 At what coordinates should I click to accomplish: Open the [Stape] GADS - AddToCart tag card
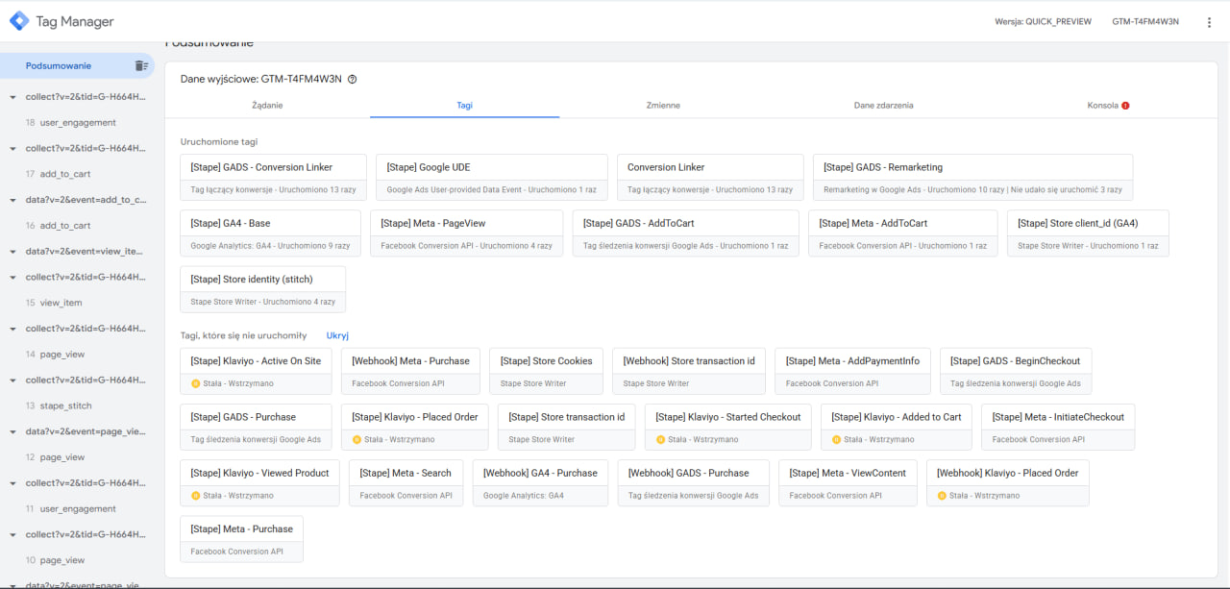685,233
